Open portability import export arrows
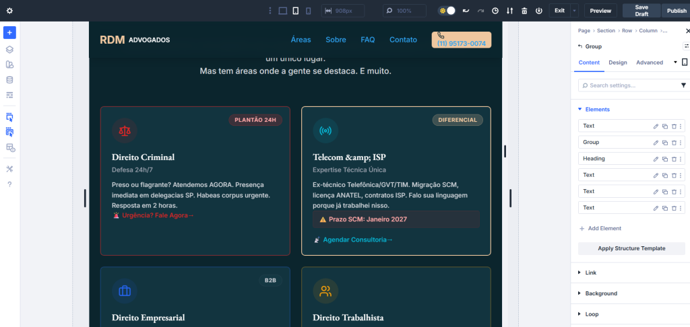Screen dimensions: 690x327 pos(509,11)
